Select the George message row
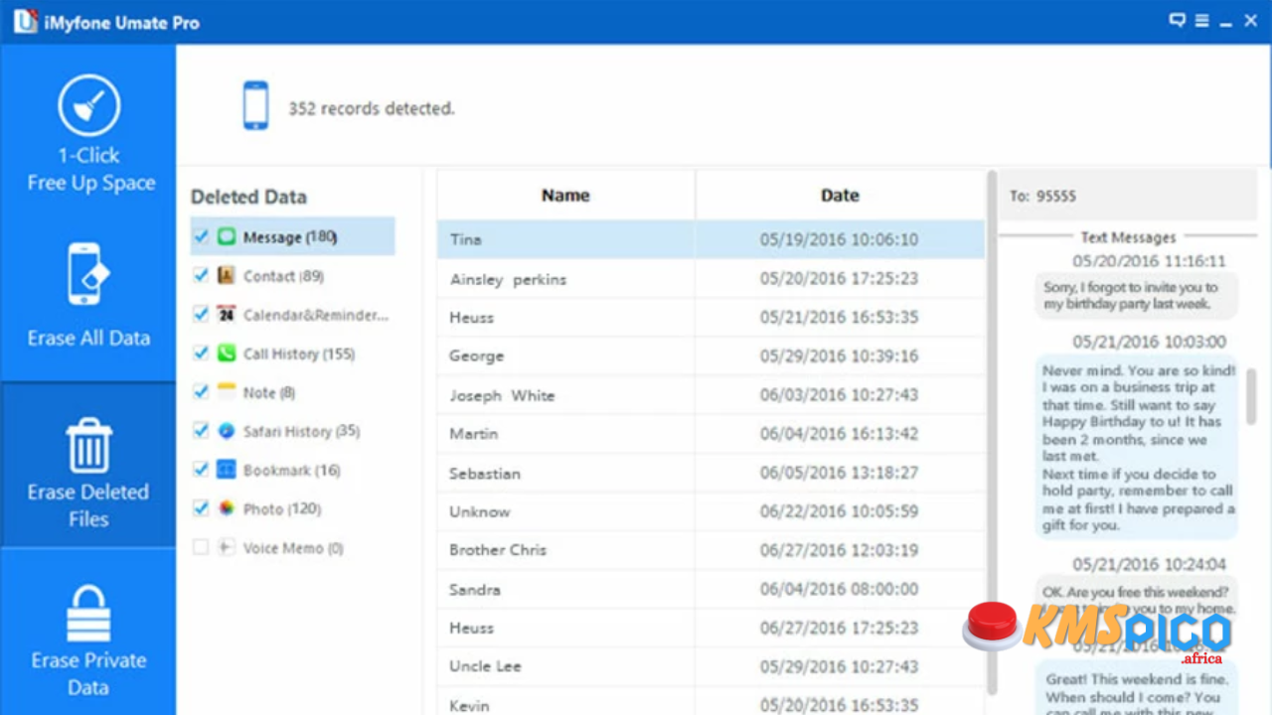 coord(711,356)
